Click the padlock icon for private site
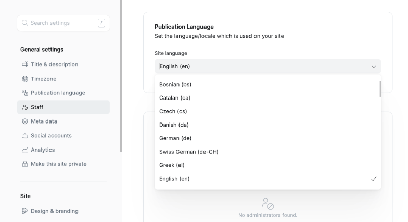 click(x=25, y=164)
